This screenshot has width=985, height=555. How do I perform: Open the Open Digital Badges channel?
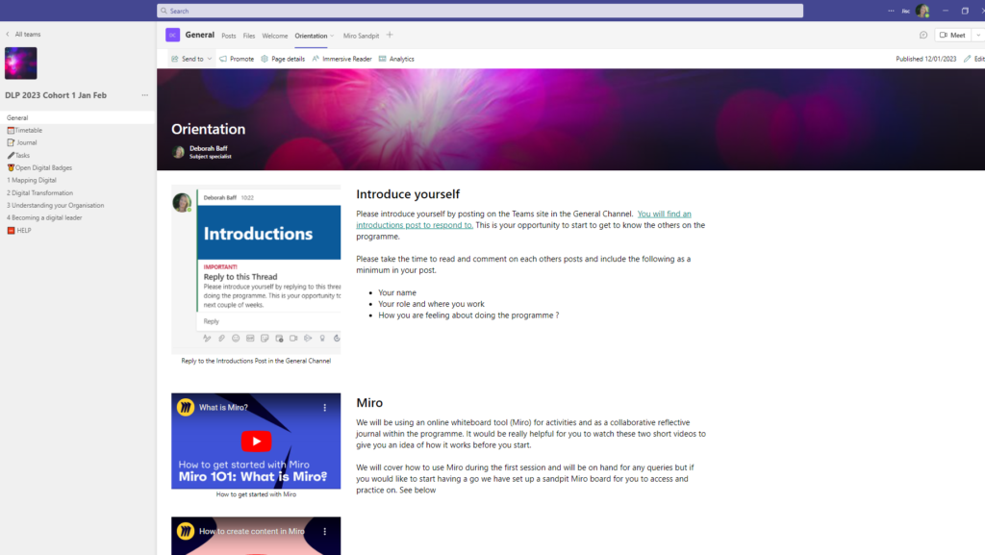click(x=43, y=167)
